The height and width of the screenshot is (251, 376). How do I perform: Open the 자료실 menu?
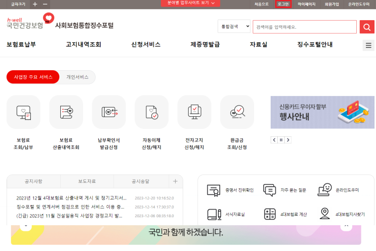259,44
